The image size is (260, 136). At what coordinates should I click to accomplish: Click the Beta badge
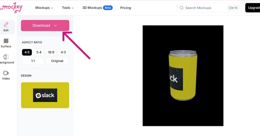click(108, 8)
